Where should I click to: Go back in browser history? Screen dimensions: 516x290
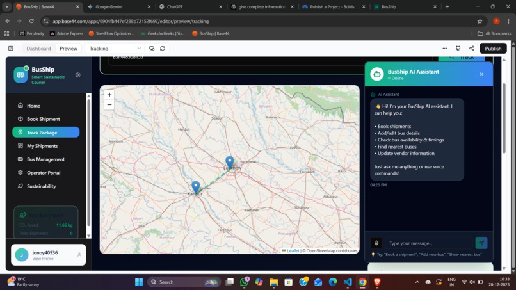[x=7, y=21]
